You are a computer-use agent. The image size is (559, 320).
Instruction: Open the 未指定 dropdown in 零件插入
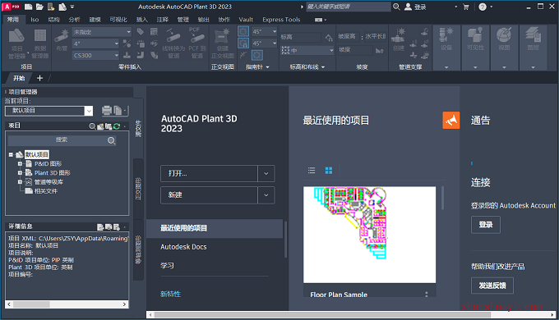(x=102, y=32)
